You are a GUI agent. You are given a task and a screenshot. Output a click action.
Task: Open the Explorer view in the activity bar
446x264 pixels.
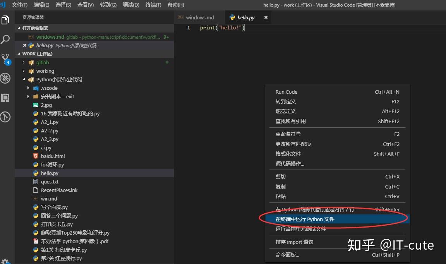coord(6,20)
